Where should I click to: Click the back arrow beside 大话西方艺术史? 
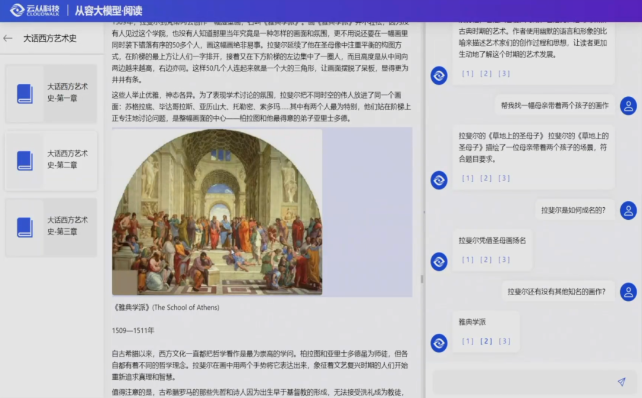point(8,39)
